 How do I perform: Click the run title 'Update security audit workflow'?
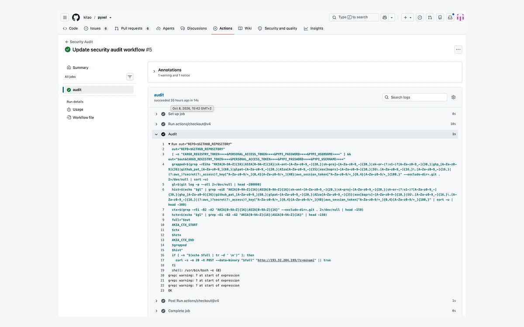[x=108, y=50]
